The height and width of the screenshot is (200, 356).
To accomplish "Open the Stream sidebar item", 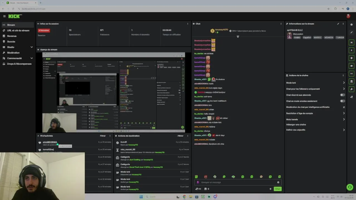I will 18,25.
